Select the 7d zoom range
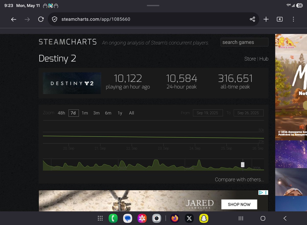This screenshot has height=225, width=307. [x=73, y=113]
